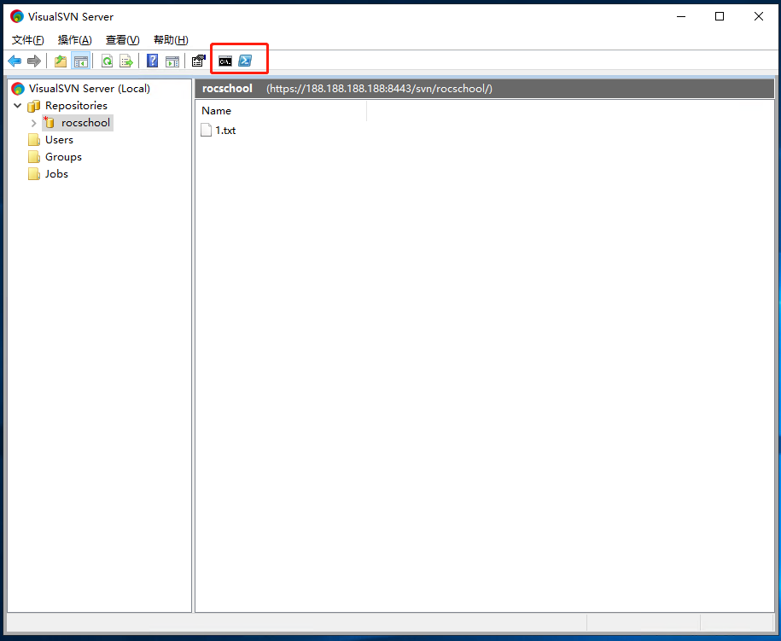Click the rocschool repository icon
This screenshot has width=781, height=641.
pyautogui.click(x=50, y=122)
